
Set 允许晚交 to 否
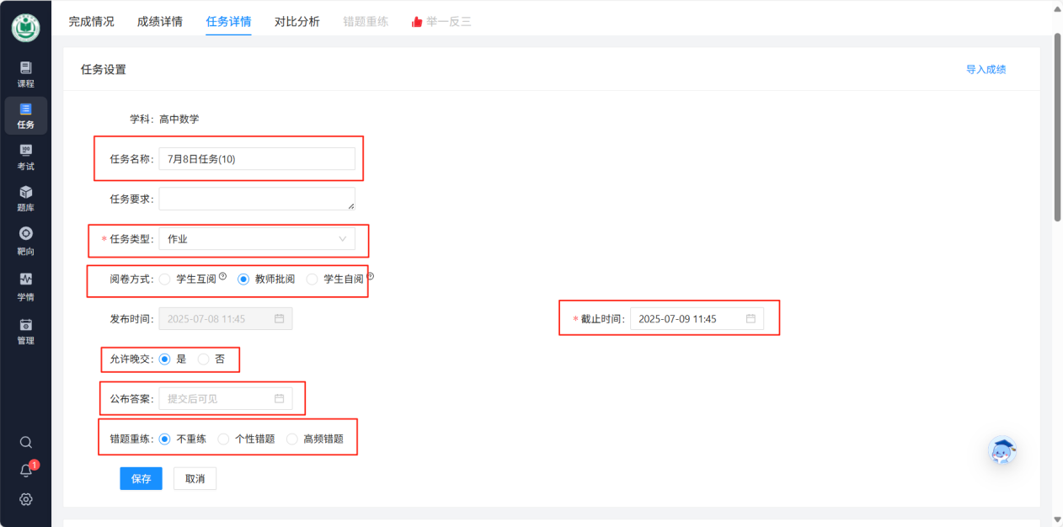[203, 359]
